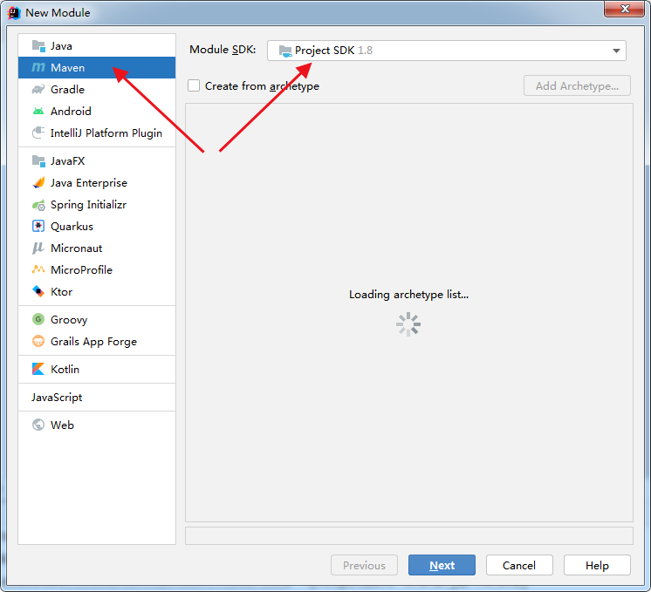Choose Micronaut label in the list

click(77, 248)
